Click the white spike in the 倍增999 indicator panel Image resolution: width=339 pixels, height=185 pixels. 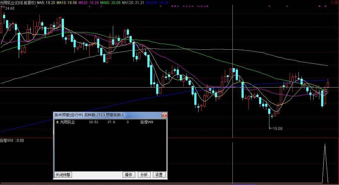click(325, 164)
